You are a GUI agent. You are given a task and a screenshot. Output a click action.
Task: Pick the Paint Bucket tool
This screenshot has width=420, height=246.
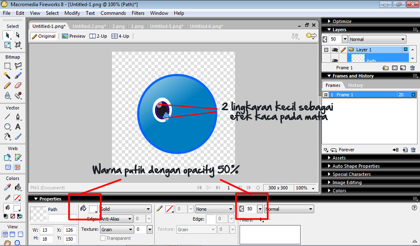coord(17,187)
